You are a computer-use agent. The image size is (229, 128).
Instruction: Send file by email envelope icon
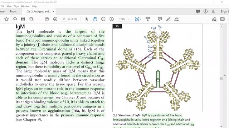coord(223,19)
